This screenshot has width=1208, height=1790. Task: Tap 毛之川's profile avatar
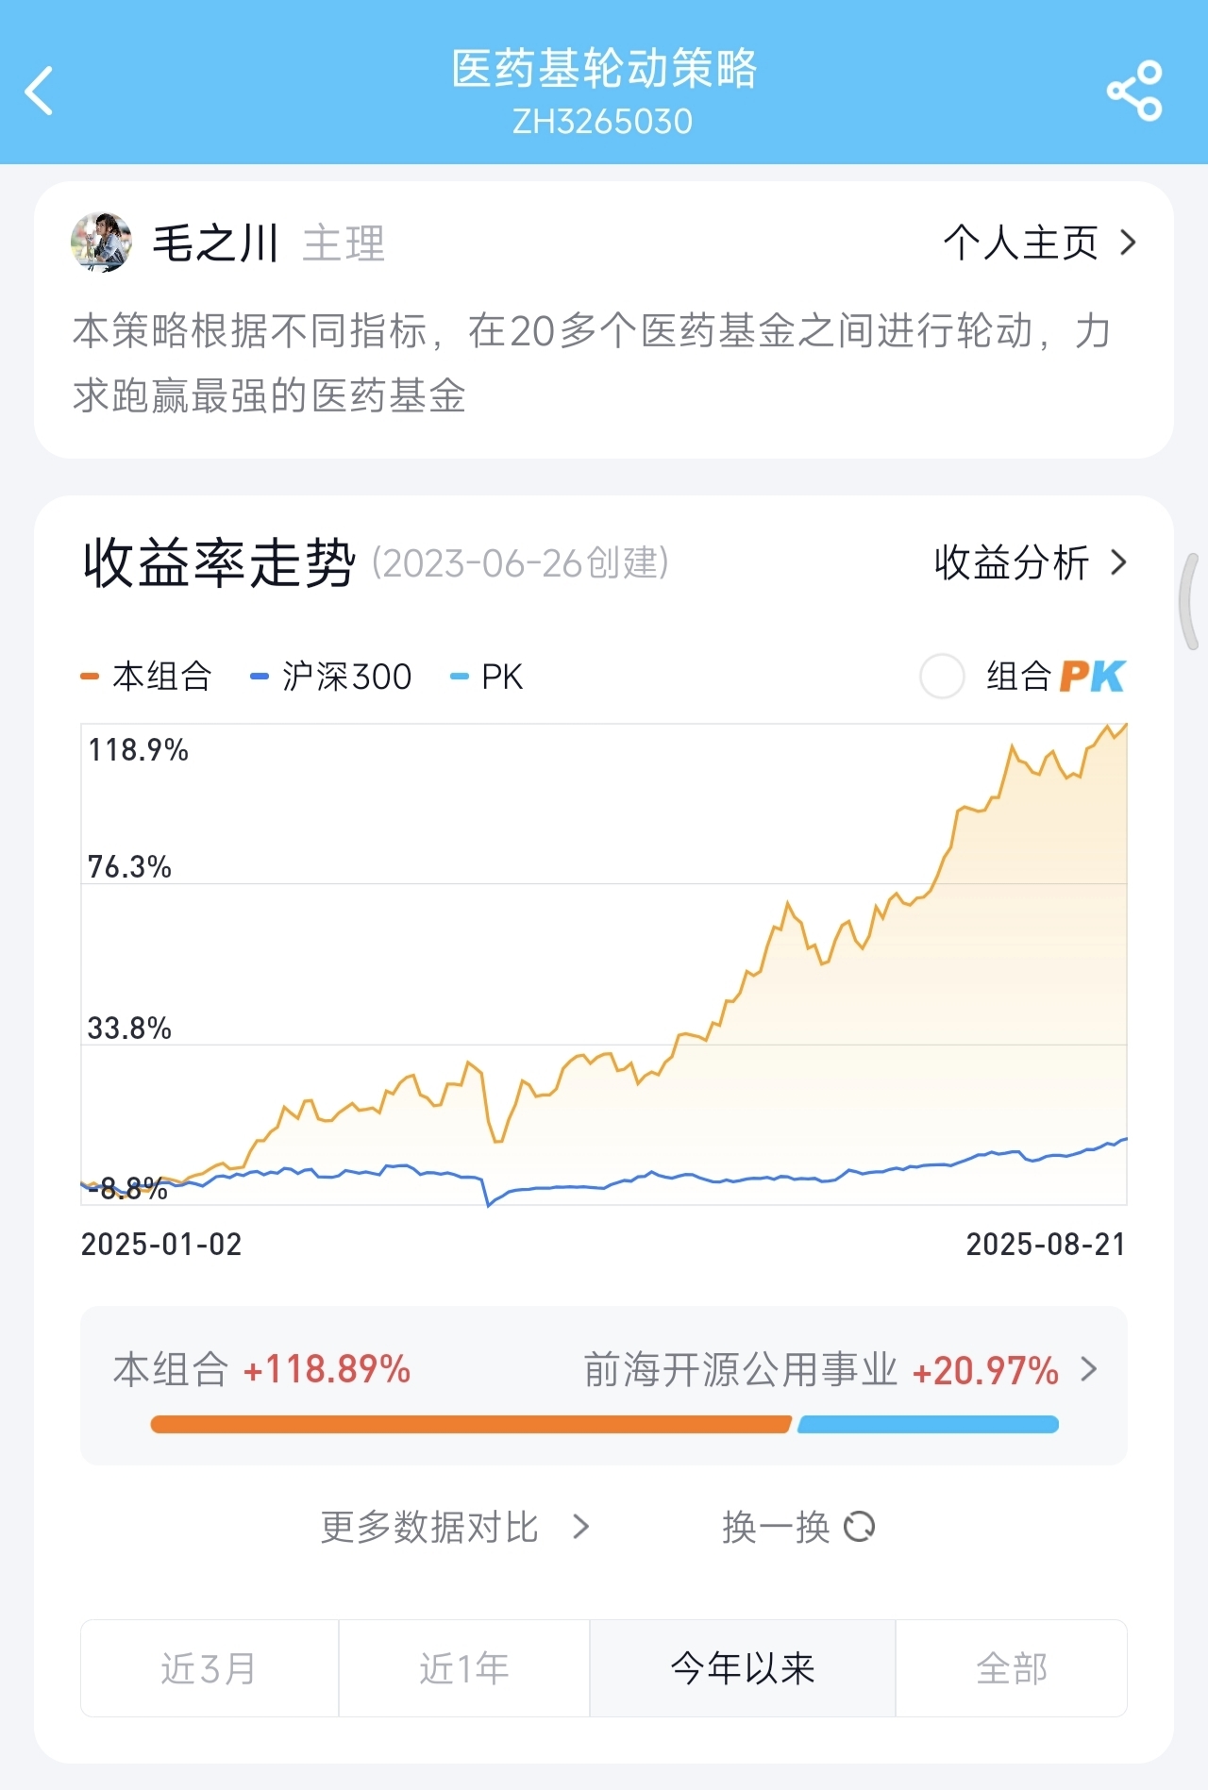click(x=101, y=243)
